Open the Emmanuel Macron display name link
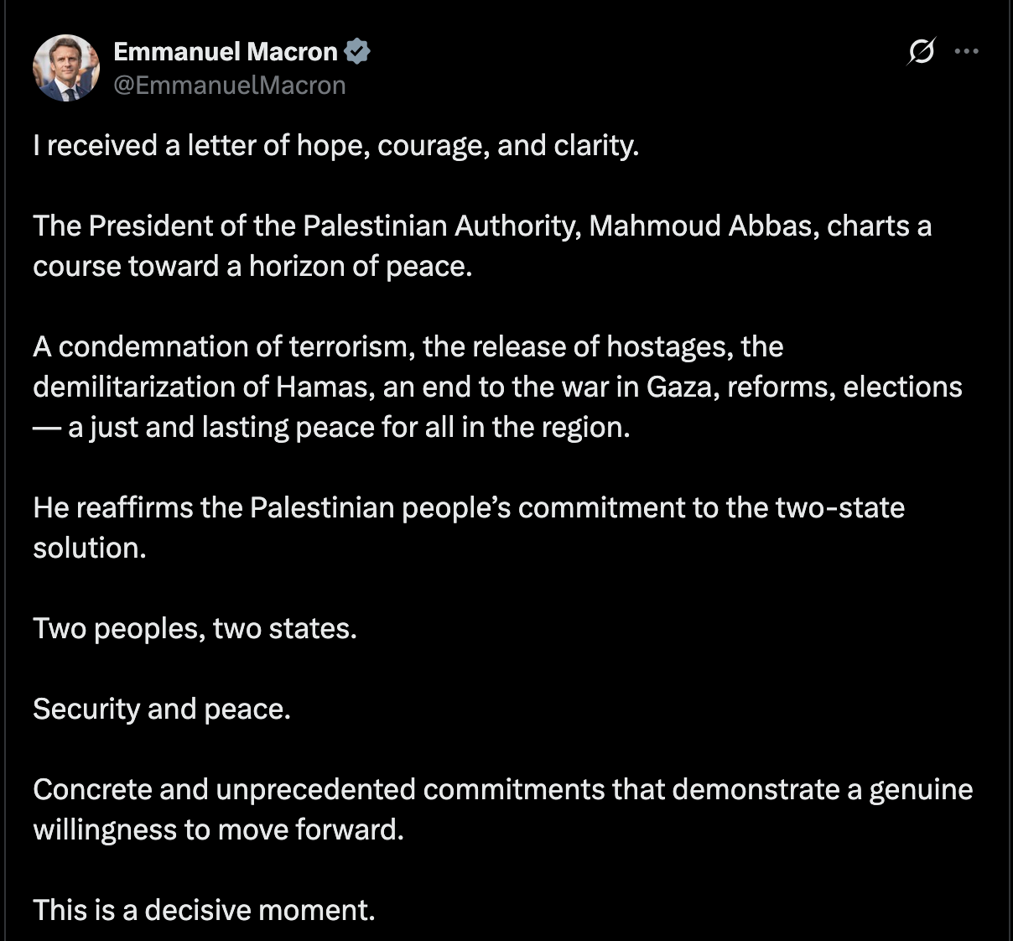This screenshot has height=941, width=1013. (225, 52)
